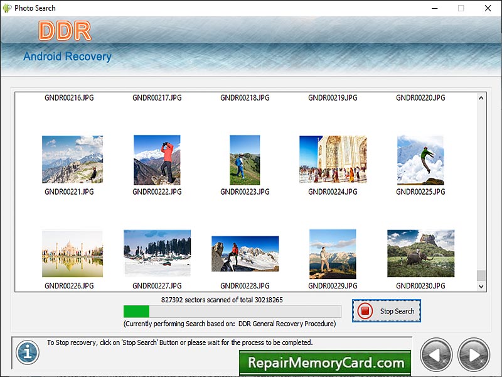
Task: Select the climber photo GNDR00228.JPG
Action: 245,254
